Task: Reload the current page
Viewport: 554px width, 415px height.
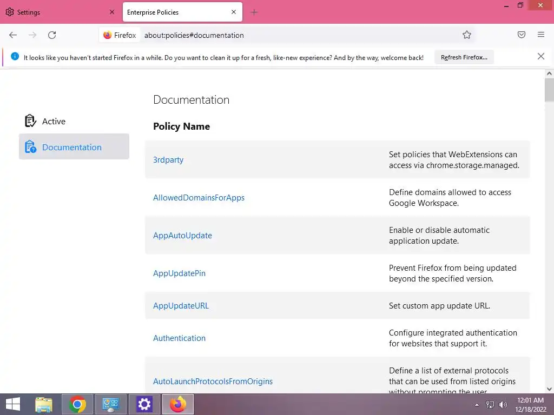Action: pyautogui.click(x=52, y=35)
